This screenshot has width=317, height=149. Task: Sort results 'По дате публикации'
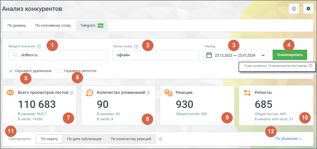pos(84,139)
